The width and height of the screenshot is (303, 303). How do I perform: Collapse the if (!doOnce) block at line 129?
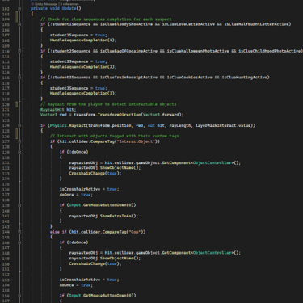coord(19,152)
